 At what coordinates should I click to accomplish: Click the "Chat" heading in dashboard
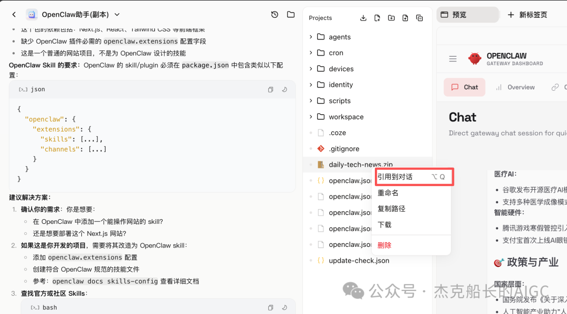tap(463, 117)
